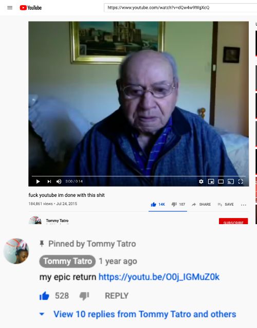Like the video with 14K likes
The height and width of the screenshot is (328, 257).
(158, 205)
